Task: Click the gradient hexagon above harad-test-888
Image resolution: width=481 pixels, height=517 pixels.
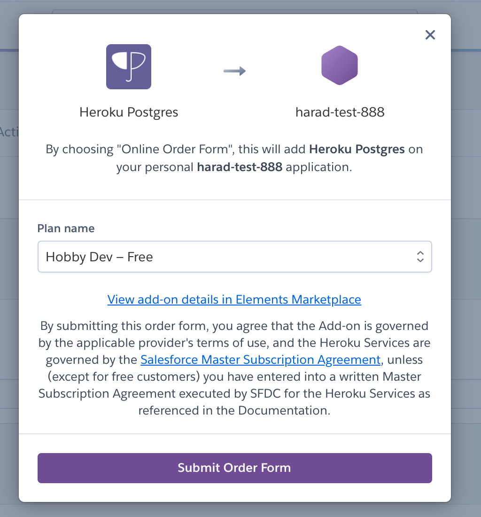Action: pyautogui.click(x=340, y=66)
